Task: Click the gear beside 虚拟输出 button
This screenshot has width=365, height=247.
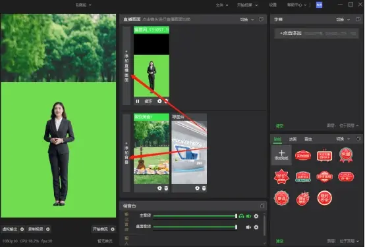Action: point(22,229)
